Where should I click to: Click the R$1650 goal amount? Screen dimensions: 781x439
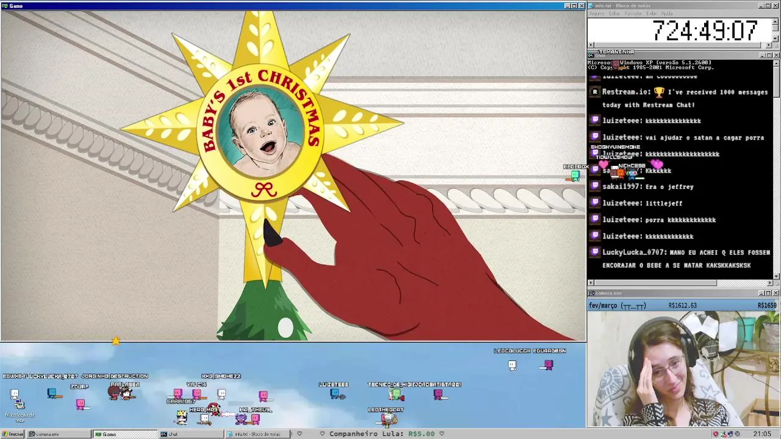coord(768,305)
